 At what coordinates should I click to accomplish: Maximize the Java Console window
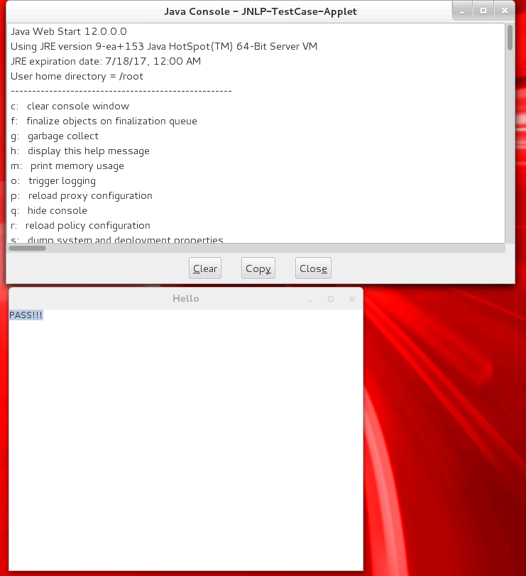[x=483, y=11]
